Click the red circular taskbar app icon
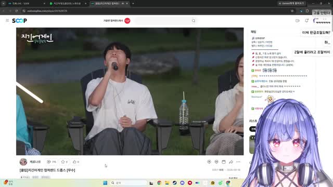The width and height of the screenshot is (333, 187). point(189,183)
